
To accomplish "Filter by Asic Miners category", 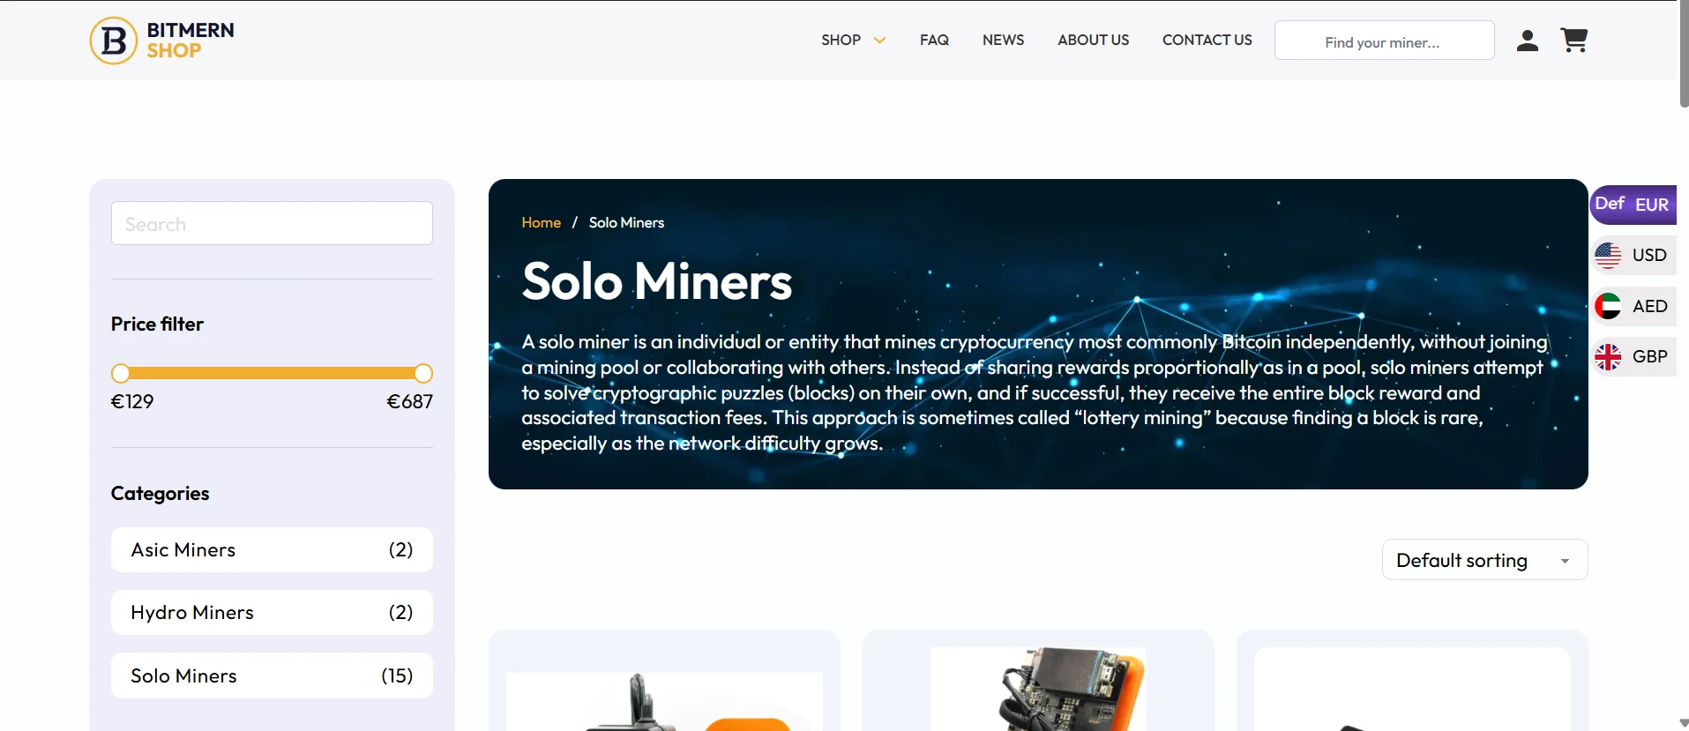I will tap(272, 549).
